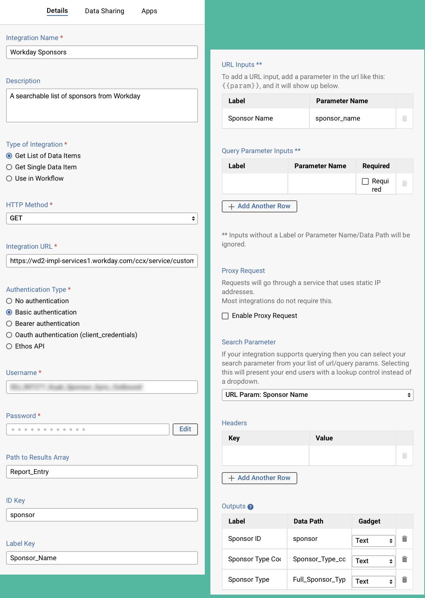The width and height of the screenshot is (425, 598).
Task: Delete the empty Query Parameter row
Action: point(404,183)
